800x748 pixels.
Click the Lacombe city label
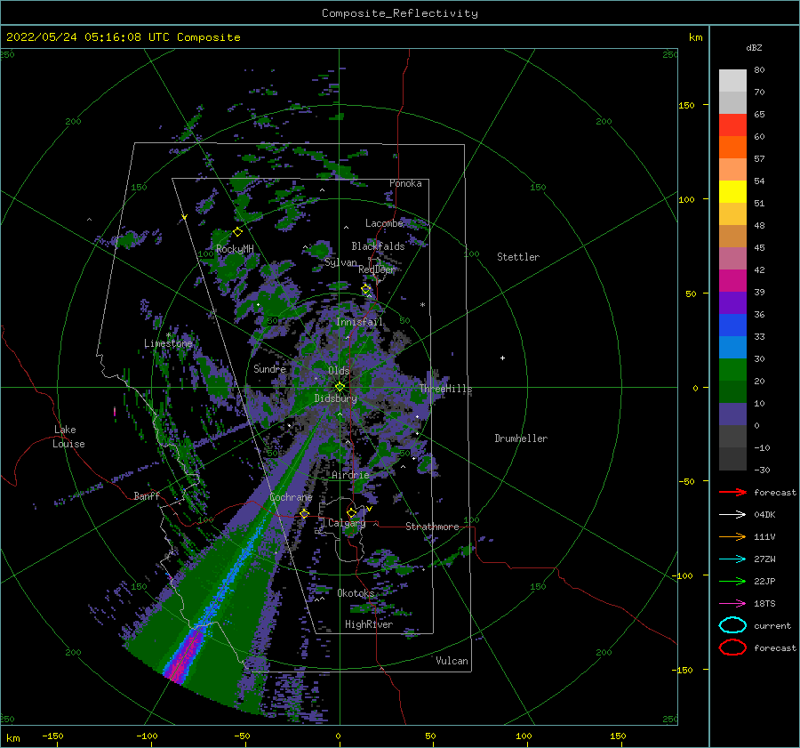coord(384,223)
